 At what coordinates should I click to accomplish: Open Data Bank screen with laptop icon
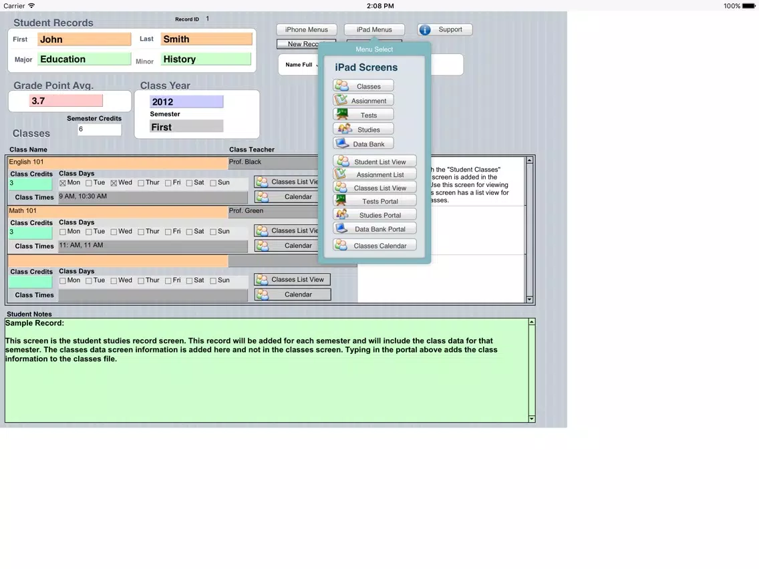[363, 144]
